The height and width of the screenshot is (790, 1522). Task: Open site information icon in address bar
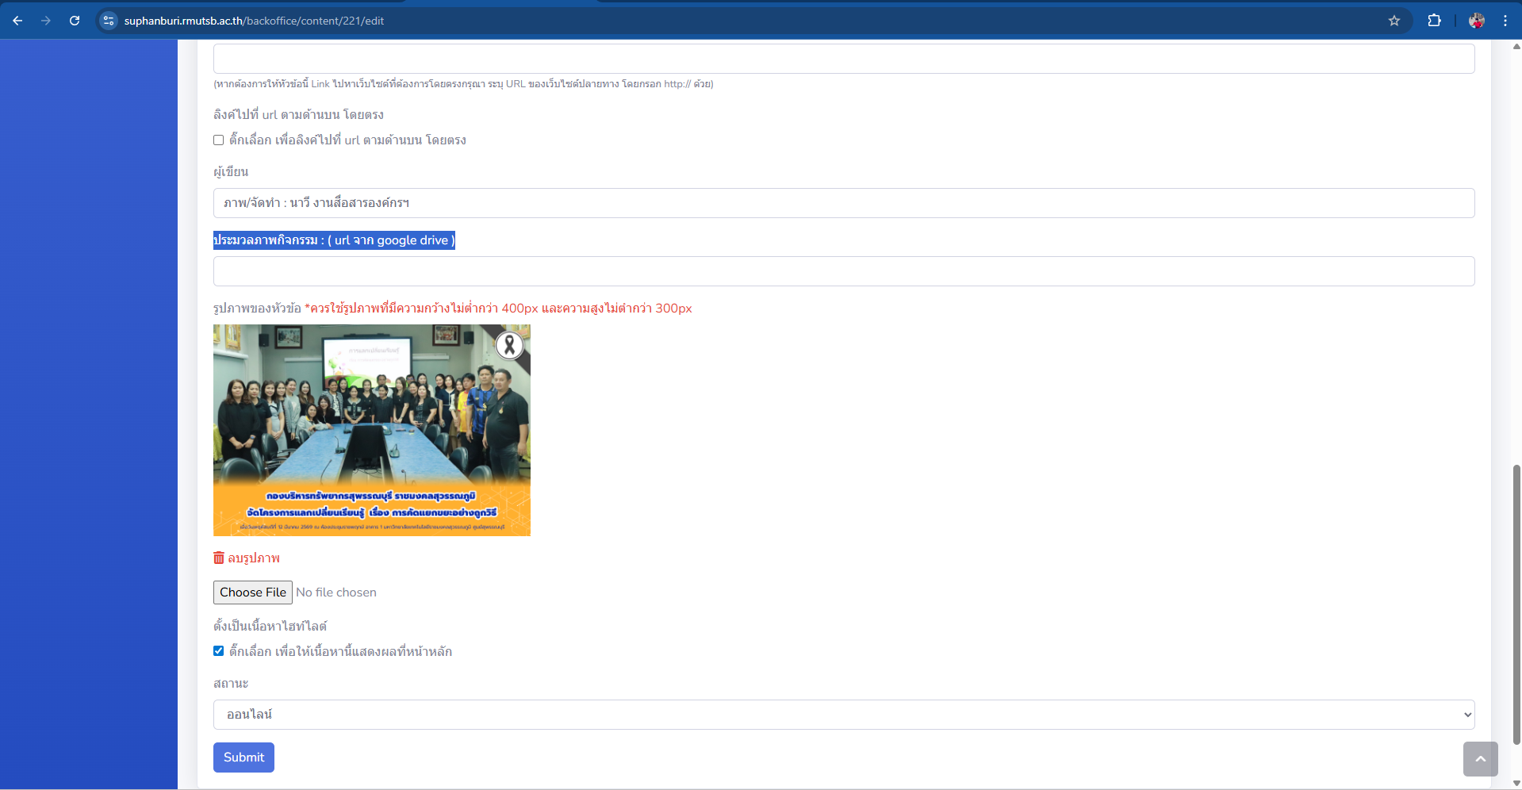[x=109, y=21]
